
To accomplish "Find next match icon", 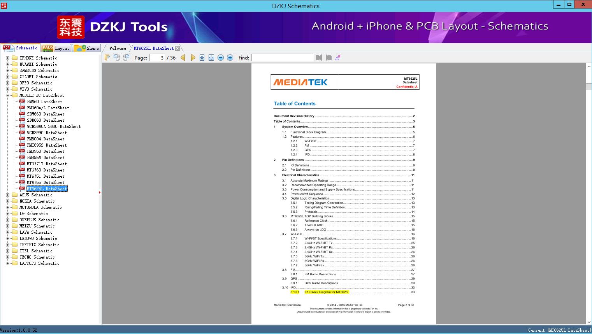I will (328, 58).
